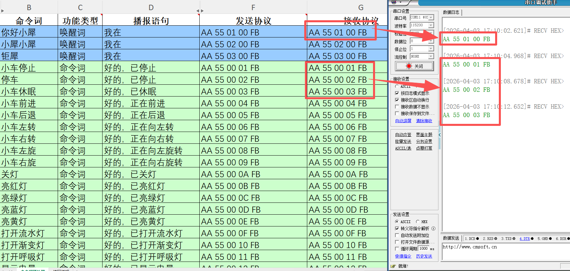Open the 数据位 dropdown
The height and width of the screenshot is (271, 570).
431,41
